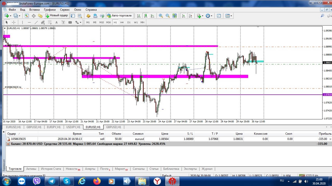Expand the new chart dropdown arrow
Viewport: 332px width, 186px height.
pos(10,16)
